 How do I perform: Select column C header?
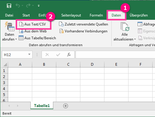point(68,64)
